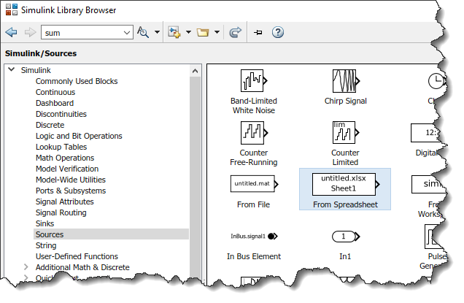
Task: Click the back navigation arrow
Action: click(11, 32)
